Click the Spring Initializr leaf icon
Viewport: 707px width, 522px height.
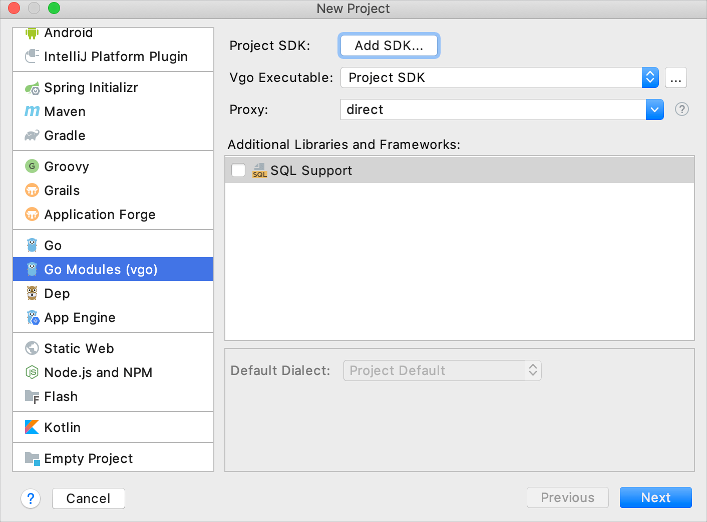[32, 88]
